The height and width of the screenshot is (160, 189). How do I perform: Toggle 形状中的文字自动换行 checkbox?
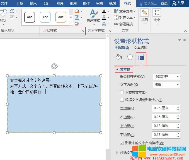[122, 143]
